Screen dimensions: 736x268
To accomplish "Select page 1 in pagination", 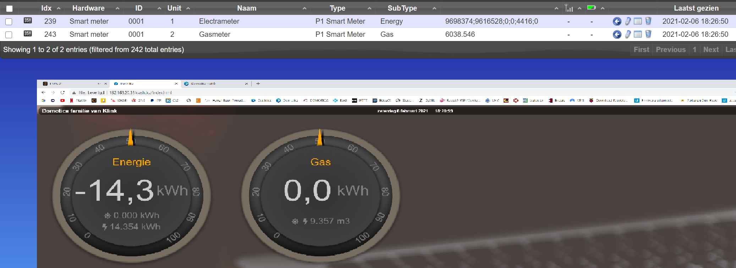I will click(694, 50).
